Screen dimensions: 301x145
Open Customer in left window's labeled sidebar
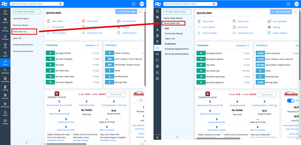pos(5,37)
